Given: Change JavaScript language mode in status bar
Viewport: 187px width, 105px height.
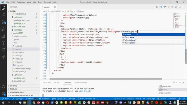Looking at the screenshot, I should pyautogui.click(x=151, y=99).
